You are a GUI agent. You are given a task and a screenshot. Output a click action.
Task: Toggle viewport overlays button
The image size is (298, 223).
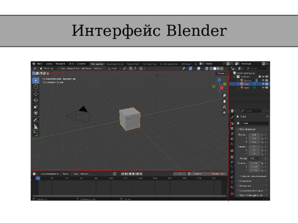pyautogui.click(x=198, y=68)
